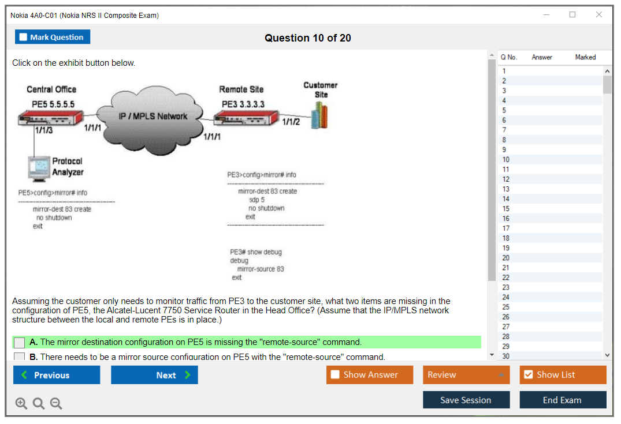The image size is (621, 424).
Task: Return to the Previous question
Action: (57, 375)
